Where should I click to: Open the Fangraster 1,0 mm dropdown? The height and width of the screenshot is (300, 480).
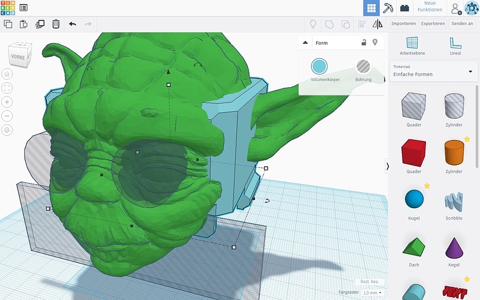click(372, 293)
